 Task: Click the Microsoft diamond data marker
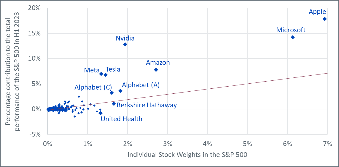click(x=292, y=37)
